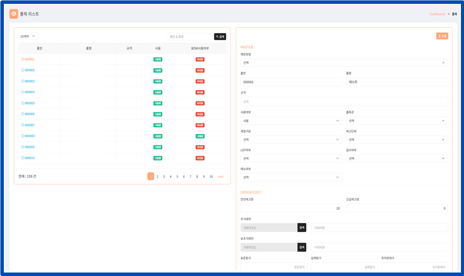The height and width of the screenshot is (276, 464).
Task: Click the breadcrumb arrow after Dashboards
Action: [449, 14]
